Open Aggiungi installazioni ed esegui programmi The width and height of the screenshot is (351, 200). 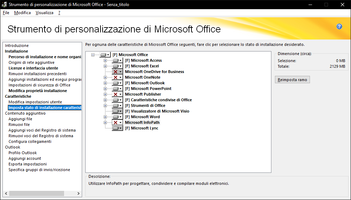[45, 79]
